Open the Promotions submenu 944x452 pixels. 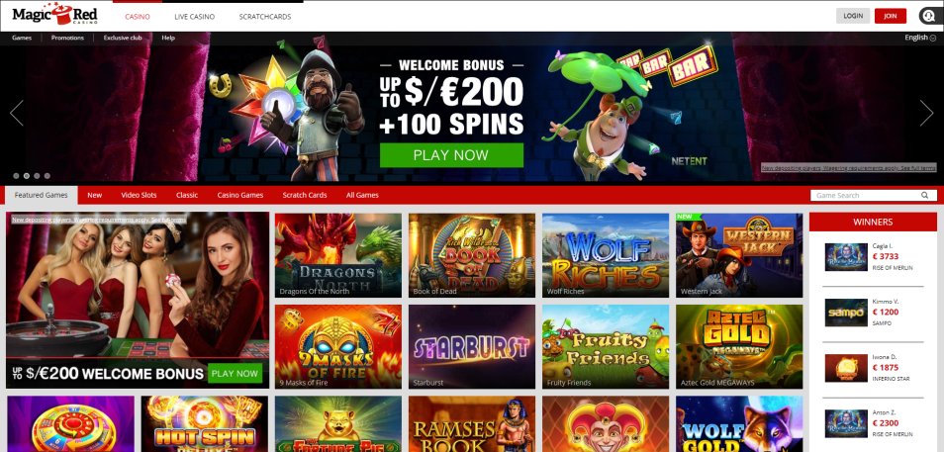[x=67, y=38]
